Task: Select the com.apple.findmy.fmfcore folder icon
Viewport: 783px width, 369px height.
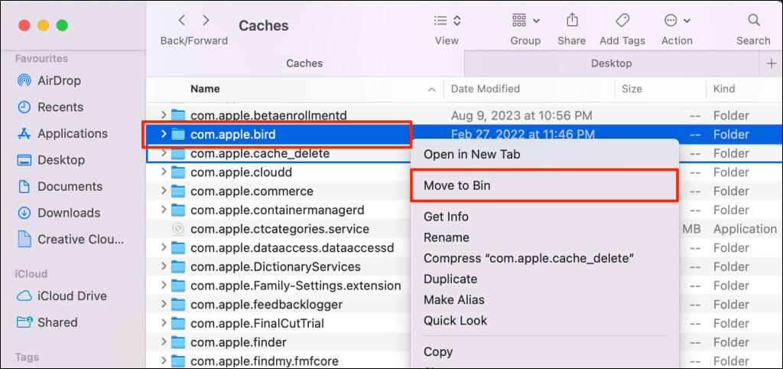Action: [x=178, y=361]
